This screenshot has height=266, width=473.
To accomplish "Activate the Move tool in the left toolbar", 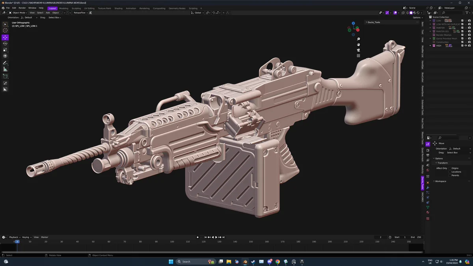I will (x=5, y=37).
